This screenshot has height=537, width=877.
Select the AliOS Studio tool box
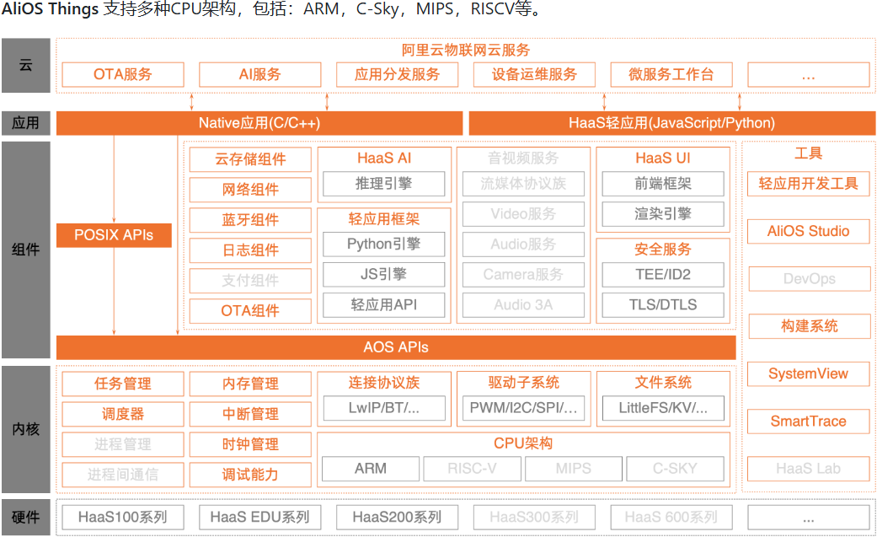tap(808, 231)
